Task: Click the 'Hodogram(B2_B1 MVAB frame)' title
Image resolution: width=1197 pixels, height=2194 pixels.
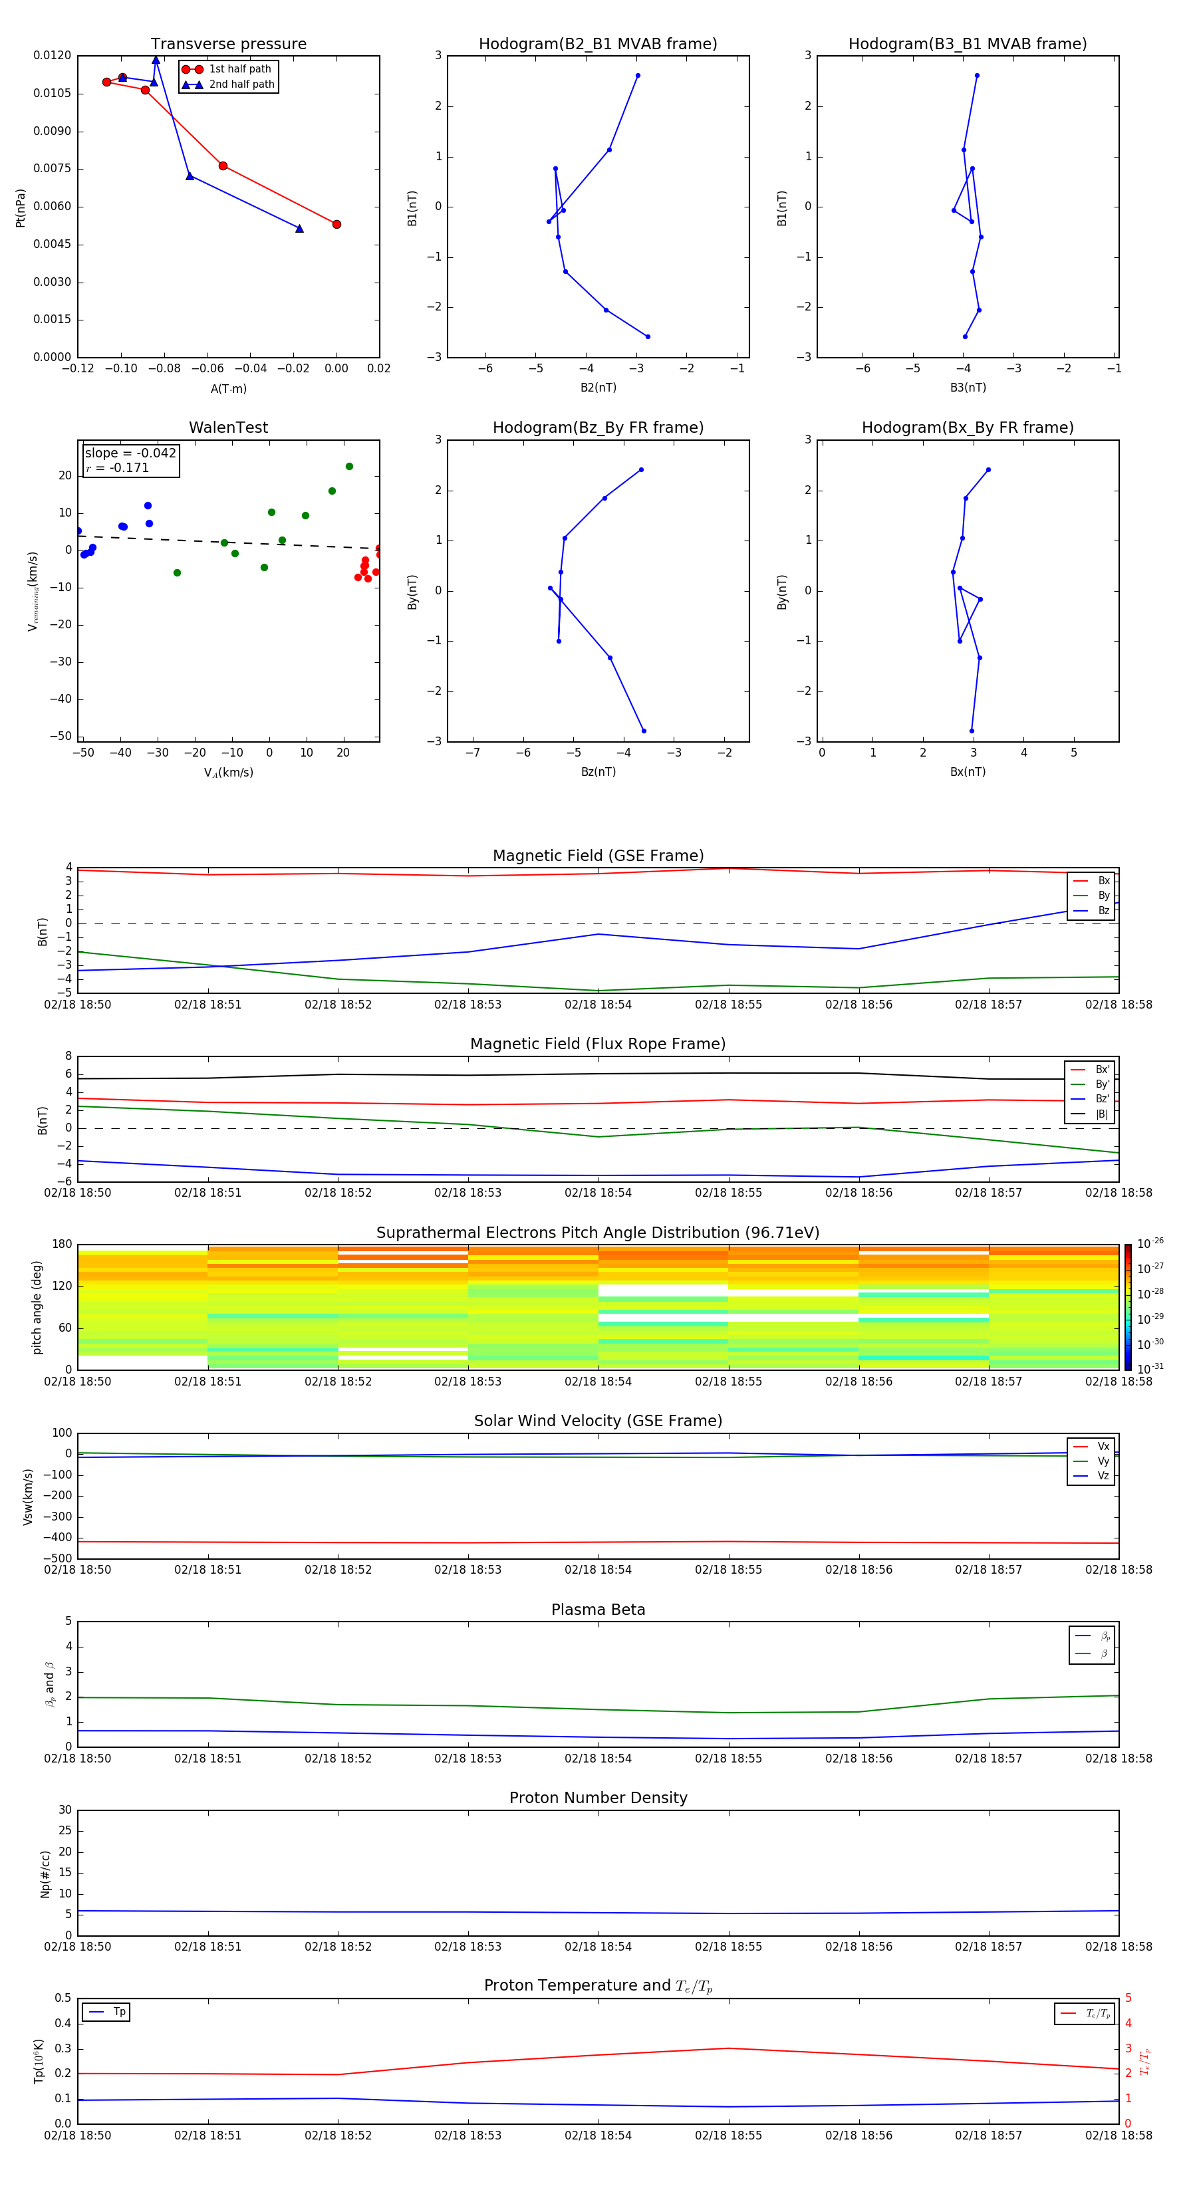Action: 598,45
